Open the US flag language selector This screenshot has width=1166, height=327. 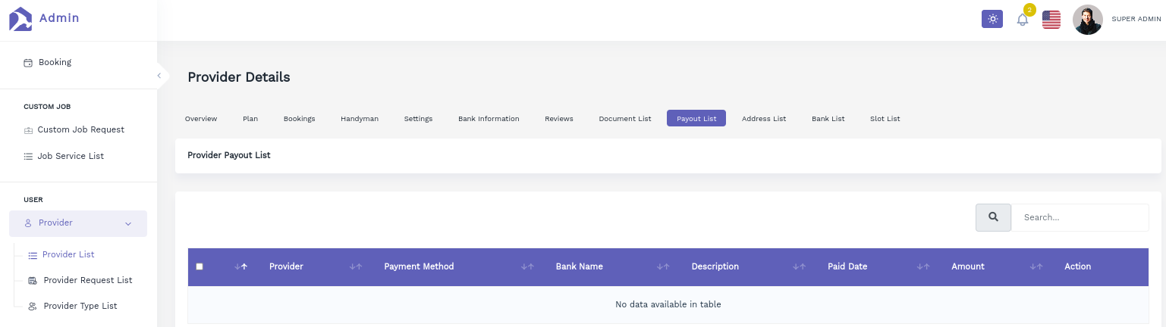(1051, 20)
